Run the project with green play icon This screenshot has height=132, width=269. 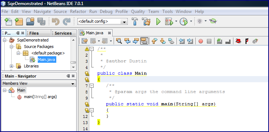158,22
